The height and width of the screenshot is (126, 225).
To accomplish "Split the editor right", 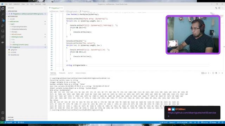I will (219, 8).
